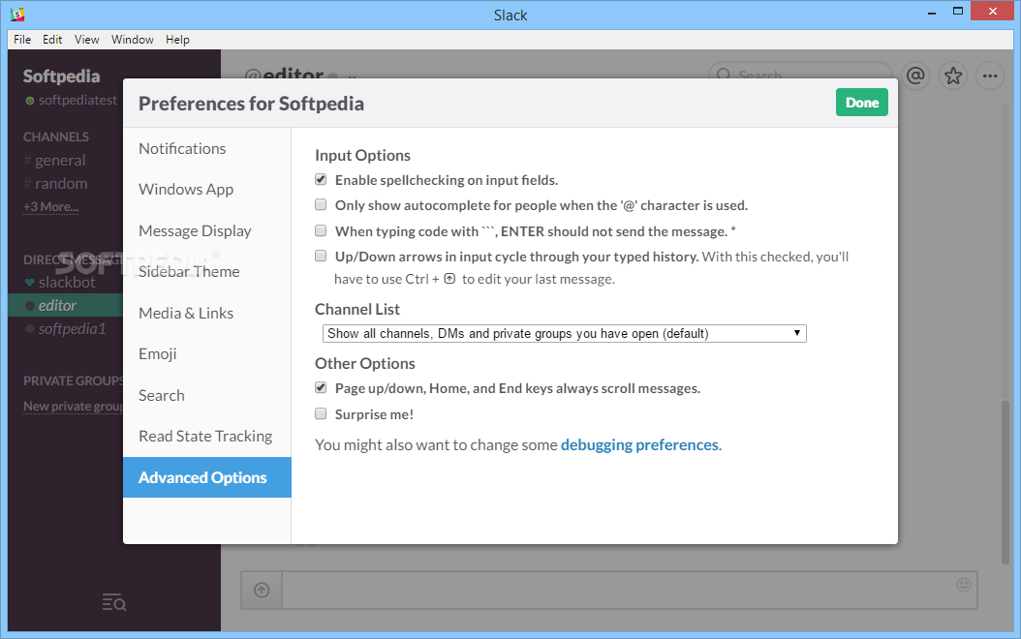1021x639 pixels.
Task: Click the search magnifier icon
Action: [724, 76]
